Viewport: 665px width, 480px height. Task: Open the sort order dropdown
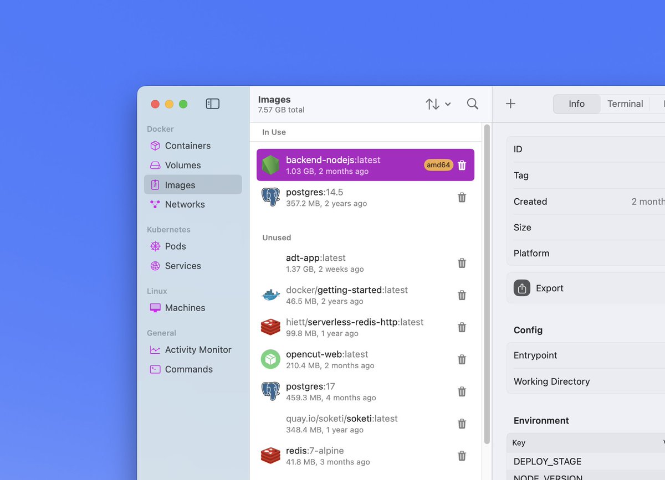click(x=438, y=104)
